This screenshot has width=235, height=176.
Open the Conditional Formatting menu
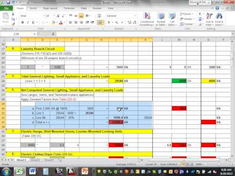tap(147, 19)
